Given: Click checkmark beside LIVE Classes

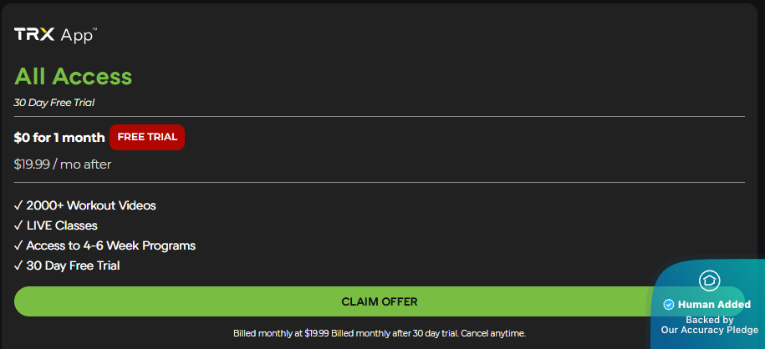Looking at the screenshot, I should click(x=18, y=225).
